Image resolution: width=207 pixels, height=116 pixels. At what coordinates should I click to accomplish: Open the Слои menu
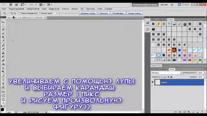[44, 9]
